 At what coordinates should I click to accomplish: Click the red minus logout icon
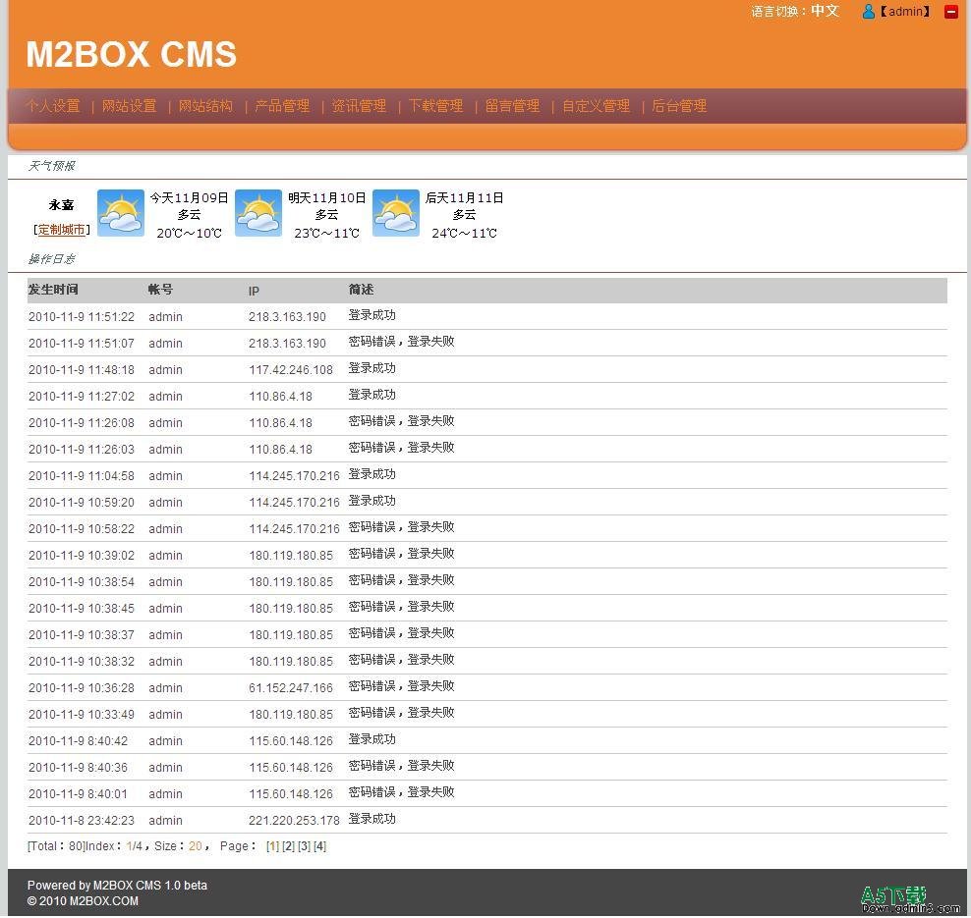coord(950,12)
